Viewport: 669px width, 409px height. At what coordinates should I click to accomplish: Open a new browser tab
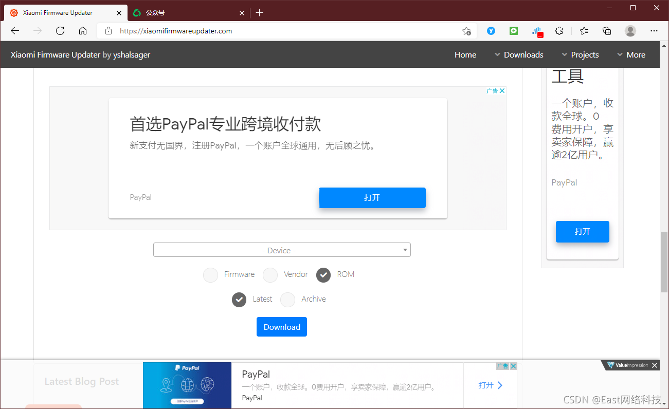pos(259,13)
